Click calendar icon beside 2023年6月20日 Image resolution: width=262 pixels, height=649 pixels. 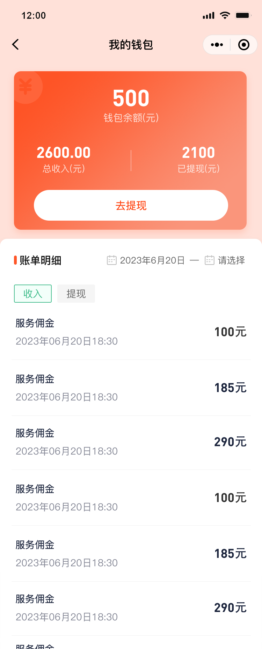point(111,260)
